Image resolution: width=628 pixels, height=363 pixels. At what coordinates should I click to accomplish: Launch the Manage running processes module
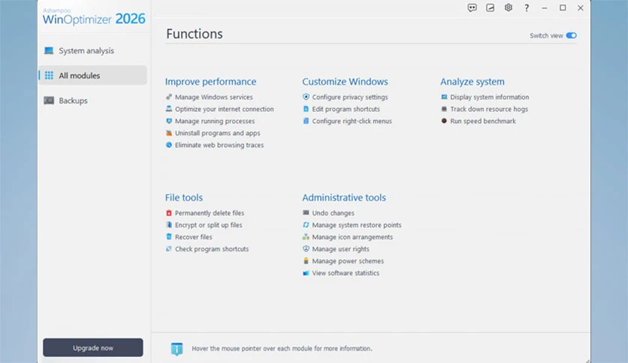coord(215,121)
